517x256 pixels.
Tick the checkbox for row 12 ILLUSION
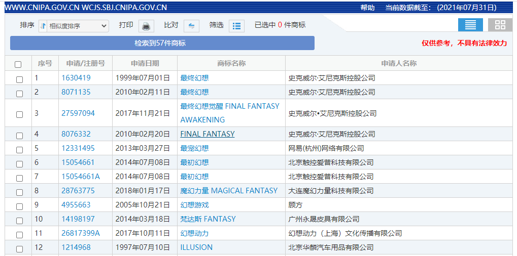tap(19, 249)
